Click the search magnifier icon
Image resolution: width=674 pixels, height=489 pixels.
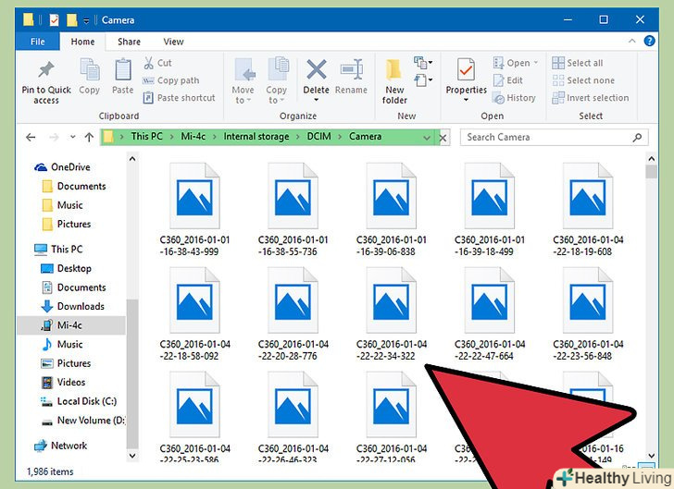[637, 138]
